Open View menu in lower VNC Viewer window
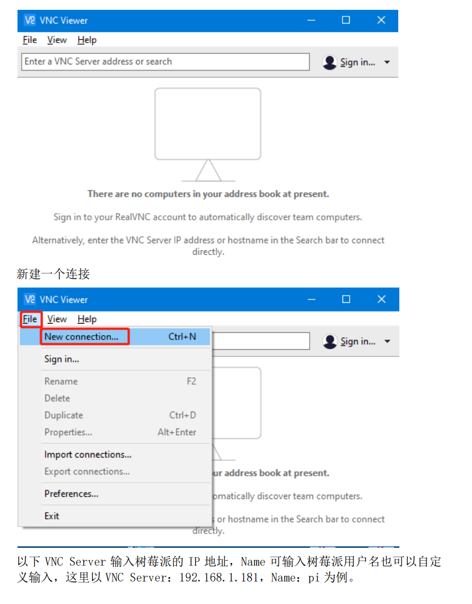Image resolution: width=472 pixels, height=604 pixels. [57, 319]
